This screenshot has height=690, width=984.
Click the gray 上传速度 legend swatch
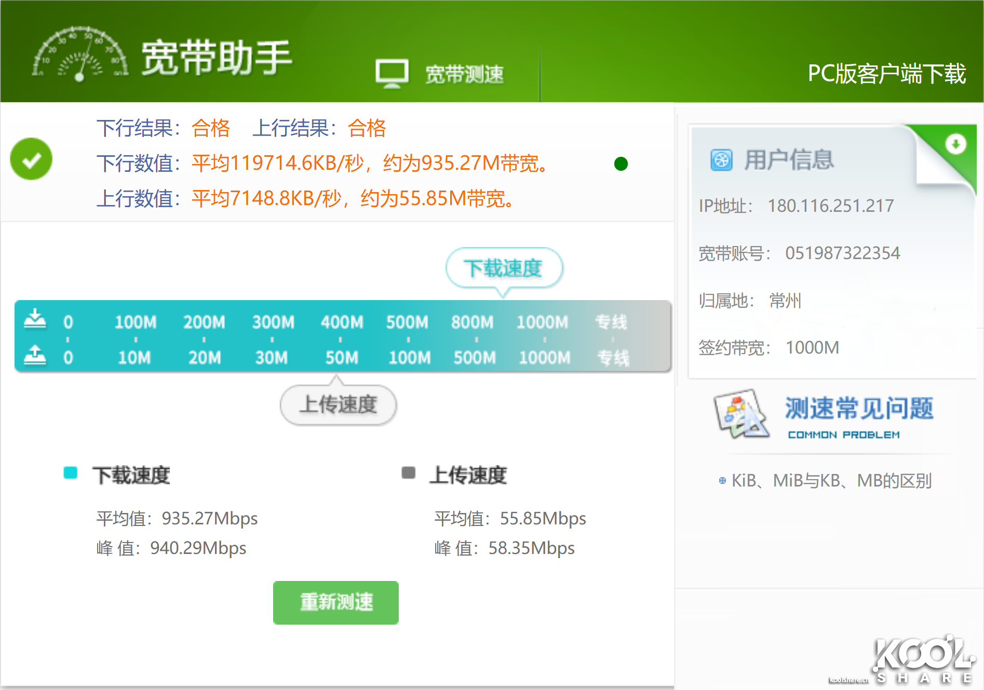(408, 473)
